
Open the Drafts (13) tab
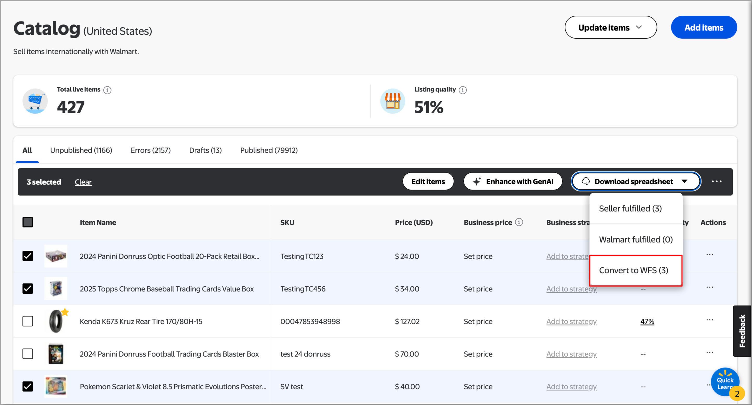[205, 150]
